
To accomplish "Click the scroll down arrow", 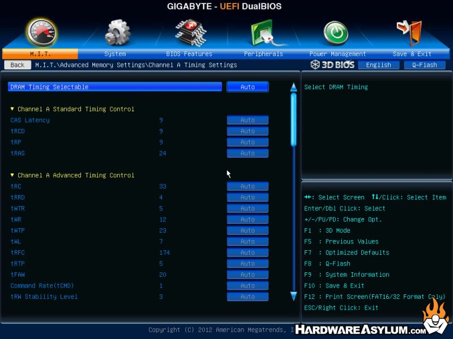I will 293,296.
